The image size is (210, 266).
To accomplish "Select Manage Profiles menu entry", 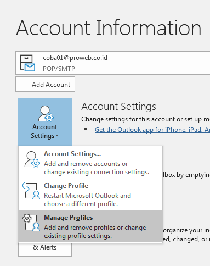I will (90, 226).
